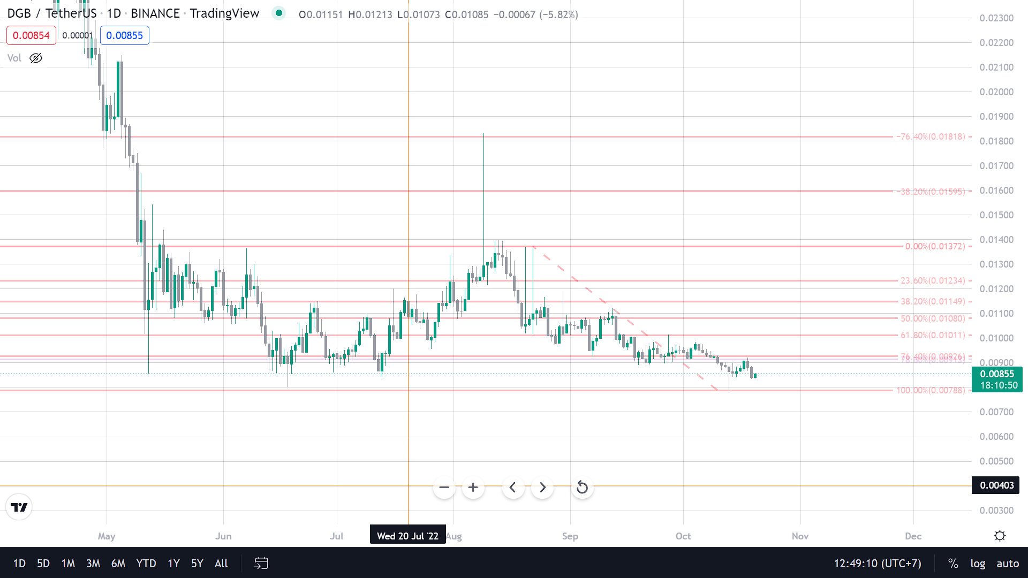Open go-to-date calendar icon
Image resolution: width=1028 pixels, height=578 pixels.
coord(261,563)
